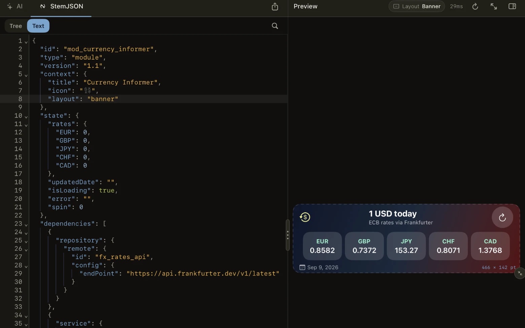Screen dimensions: 525x328
Task: Click the dollar currency icon in widget
Action: pyautogui.click(x=305, y=217)
